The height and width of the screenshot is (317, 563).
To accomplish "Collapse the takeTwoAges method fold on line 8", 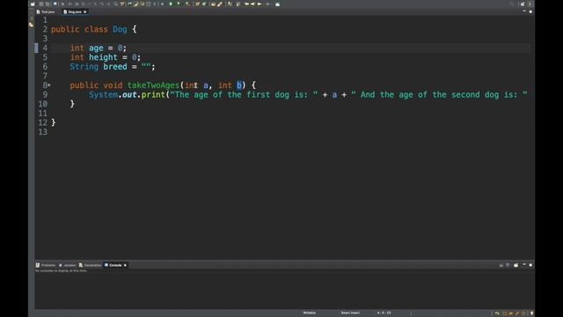I will coord(49,85).
